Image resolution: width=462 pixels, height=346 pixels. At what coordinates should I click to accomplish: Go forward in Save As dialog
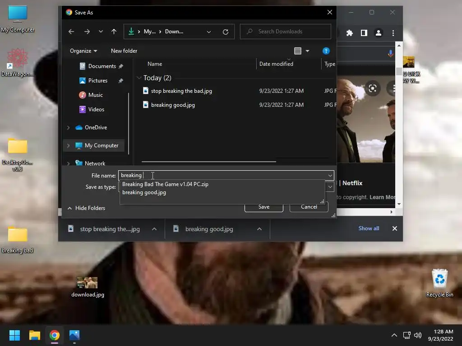[87, 32]
